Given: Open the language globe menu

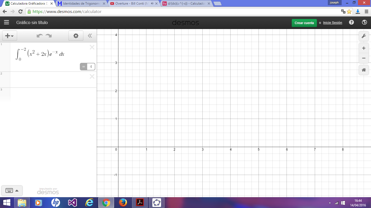Looking at the screenshot, I should [364, 22].
